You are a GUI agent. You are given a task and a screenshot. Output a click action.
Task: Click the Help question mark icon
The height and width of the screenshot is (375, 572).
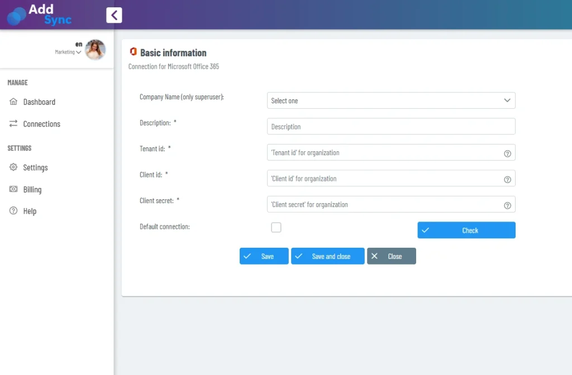click(13, 210)
